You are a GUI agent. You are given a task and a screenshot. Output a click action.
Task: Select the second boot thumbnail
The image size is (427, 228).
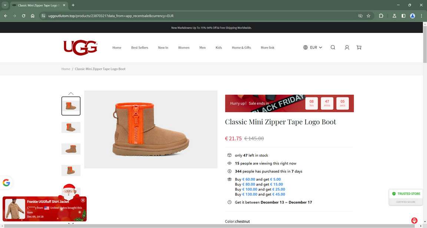coord(71,127)
